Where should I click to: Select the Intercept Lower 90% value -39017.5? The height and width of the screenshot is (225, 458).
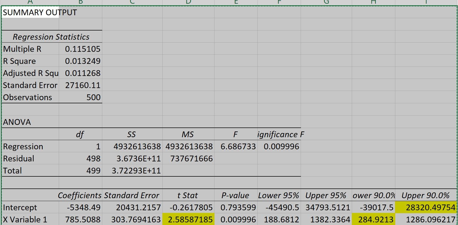(x=373, y=207)
